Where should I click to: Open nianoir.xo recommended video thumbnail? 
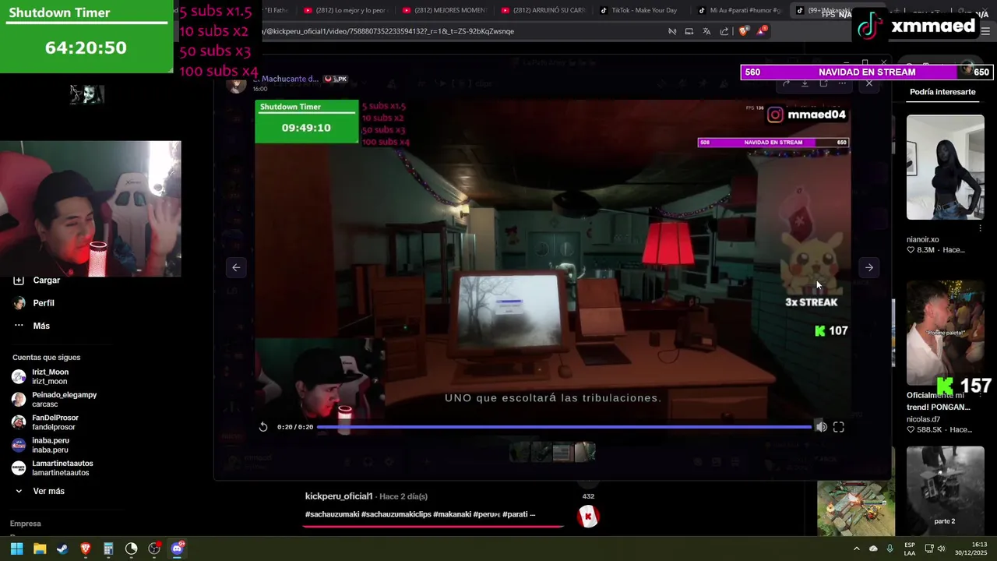945,168
